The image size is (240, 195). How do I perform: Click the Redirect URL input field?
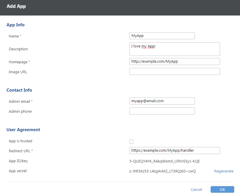(174, 150)
